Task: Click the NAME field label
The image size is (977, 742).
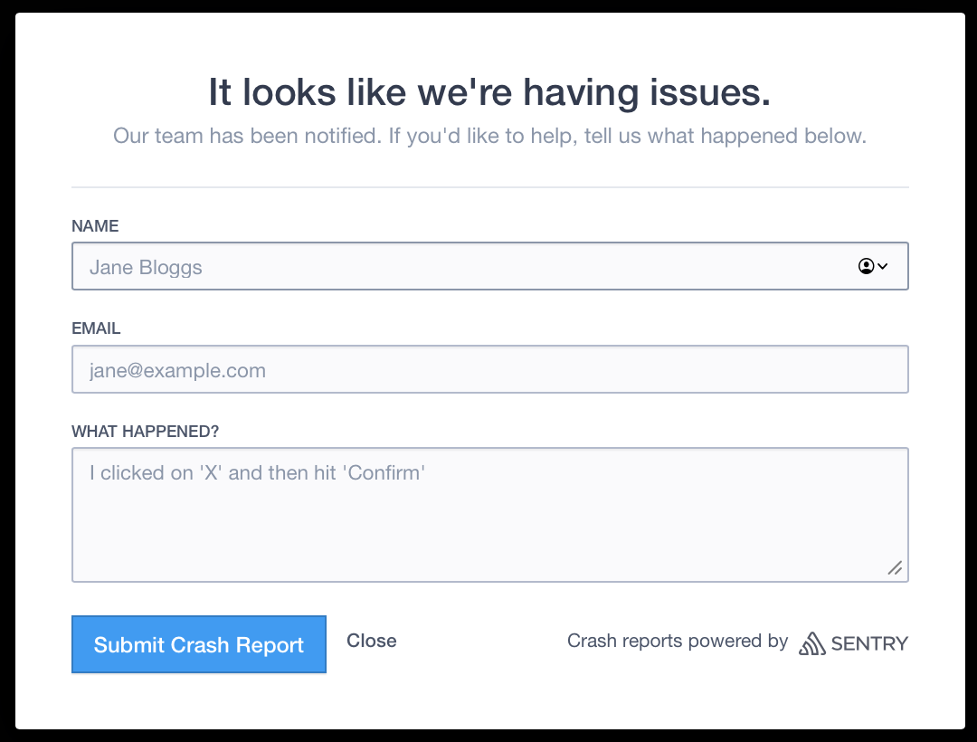Action: [95, 226]
